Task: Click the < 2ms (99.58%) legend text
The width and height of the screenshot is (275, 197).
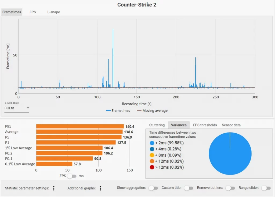Action: (169, 143)
